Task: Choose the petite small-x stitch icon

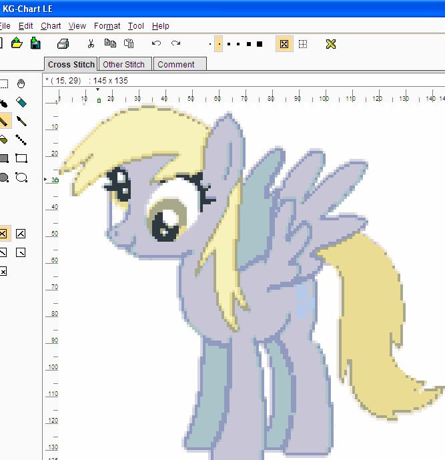Action: tap(3, 271)
